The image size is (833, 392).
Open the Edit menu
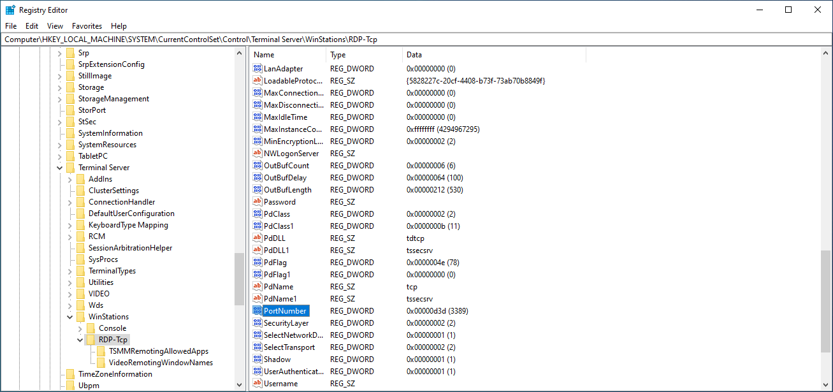(x=32, y=26)
